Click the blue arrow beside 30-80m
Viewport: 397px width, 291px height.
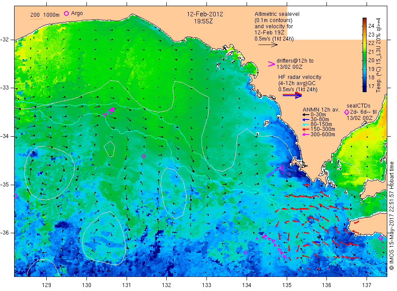tap(306, 119)
